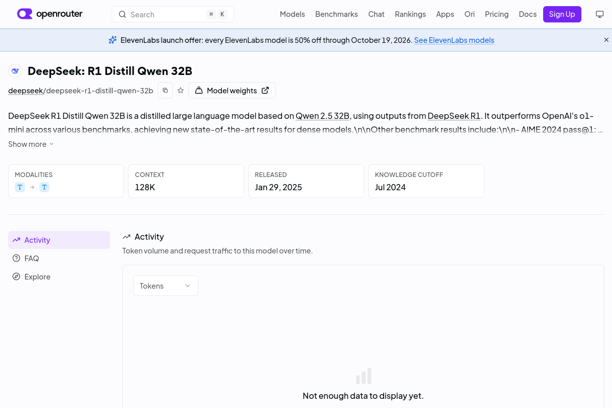The image size is (612, 408).
Task: Click the OpenRouter logo
Action: pos(50,14)
